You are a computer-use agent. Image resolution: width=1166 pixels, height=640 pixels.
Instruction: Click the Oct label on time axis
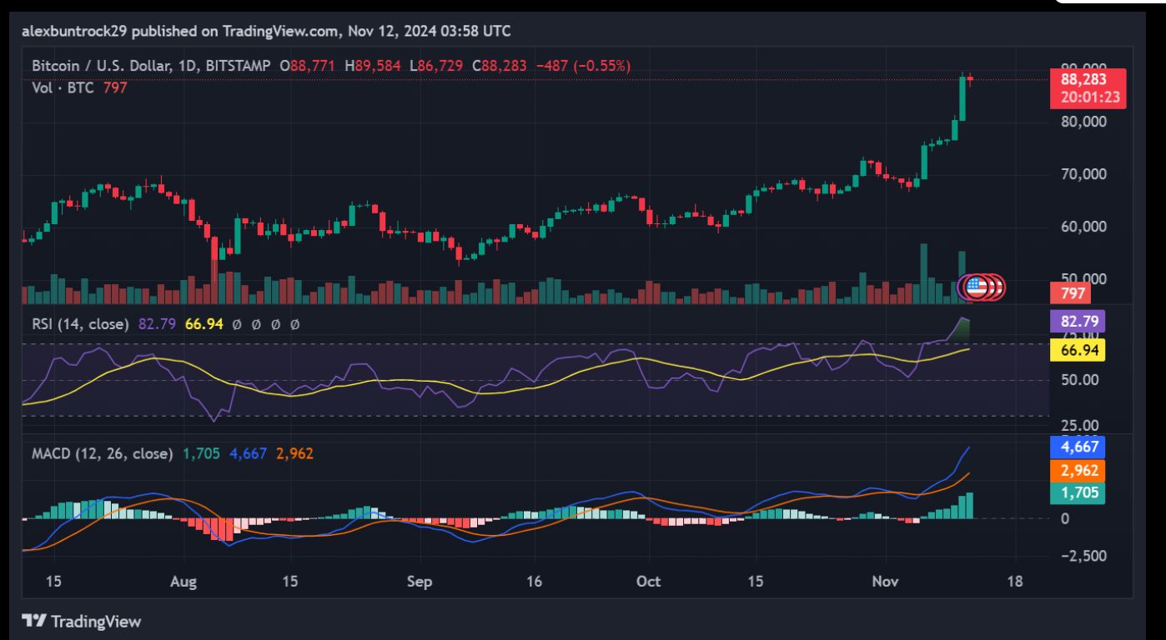pyautogui.click(x=648, y=582)
